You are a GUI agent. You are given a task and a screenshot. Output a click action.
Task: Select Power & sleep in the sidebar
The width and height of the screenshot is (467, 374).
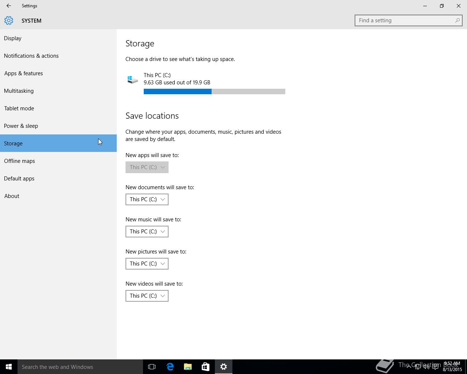click(58, 126)
